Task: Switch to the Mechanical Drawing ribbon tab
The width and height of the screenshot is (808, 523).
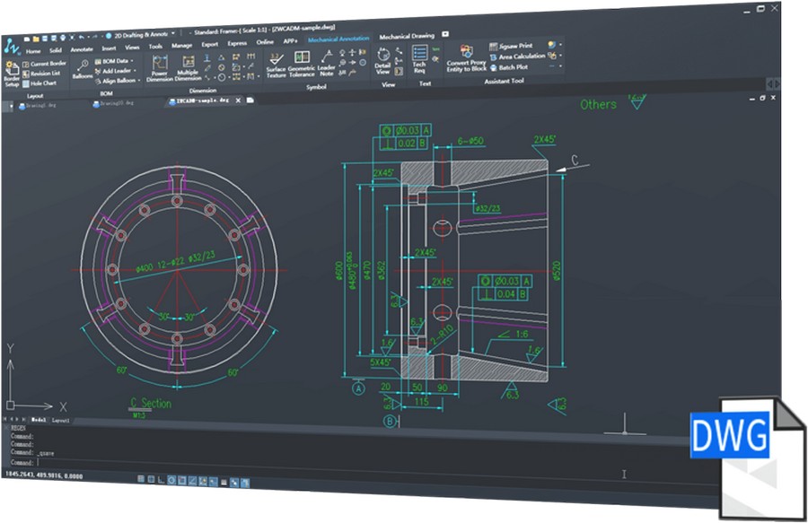Action: (x=407, y=36)
